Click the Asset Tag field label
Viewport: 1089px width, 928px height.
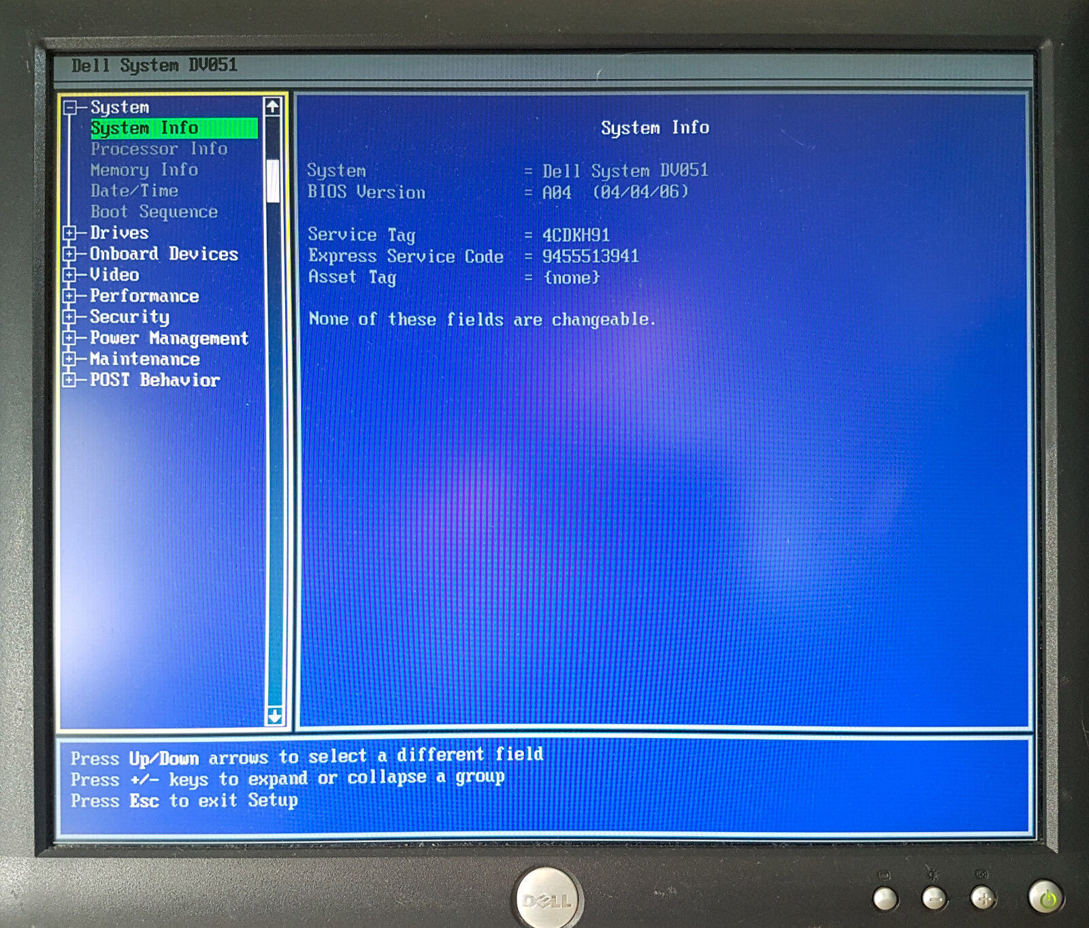pyautogui.click(x=352, y=277)
